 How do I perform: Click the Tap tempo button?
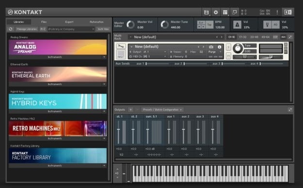click(x=209, y=25)
